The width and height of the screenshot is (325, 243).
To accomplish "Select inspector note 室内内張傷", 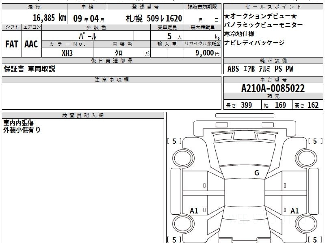I will coord(18,123).
